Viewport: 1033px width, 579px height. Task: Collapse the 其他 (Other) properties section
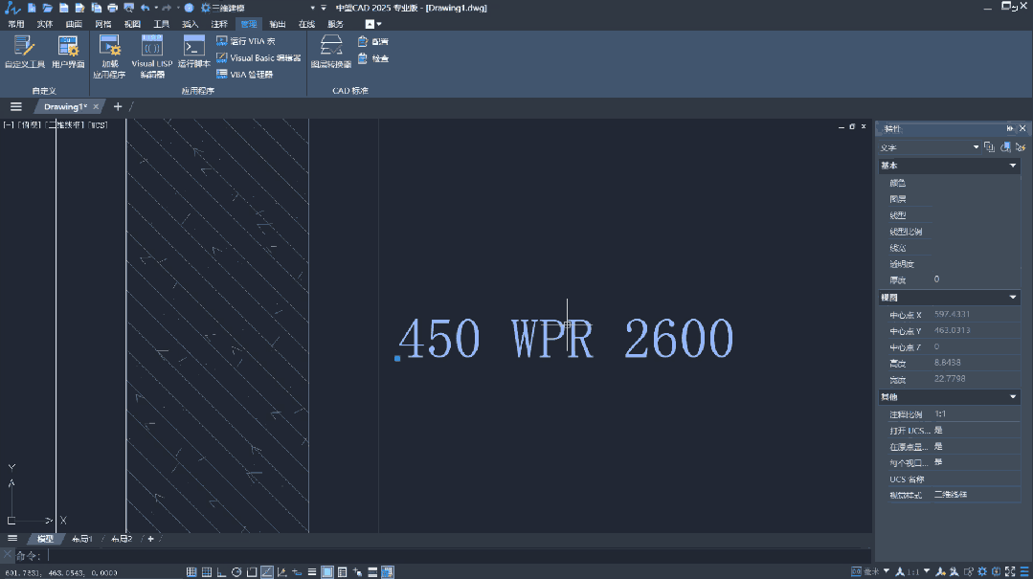point(1013,396)
